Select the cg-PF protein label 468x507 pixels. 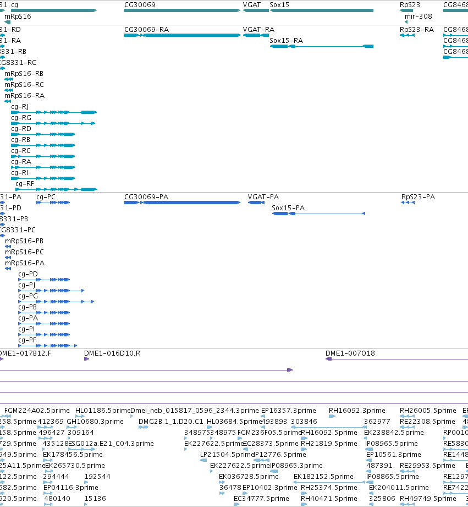27,340
